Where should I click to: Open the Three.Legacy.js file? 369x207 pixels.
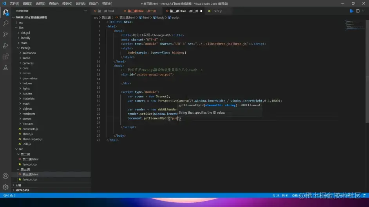tap(33, 139)
